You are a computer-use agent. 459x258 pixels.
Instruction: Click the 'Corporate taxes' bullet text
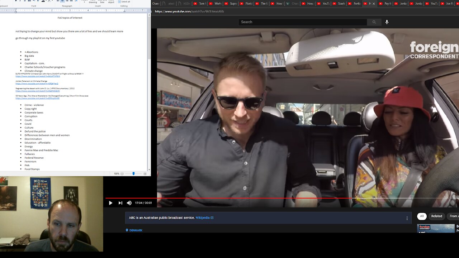(x=34, y=113)
